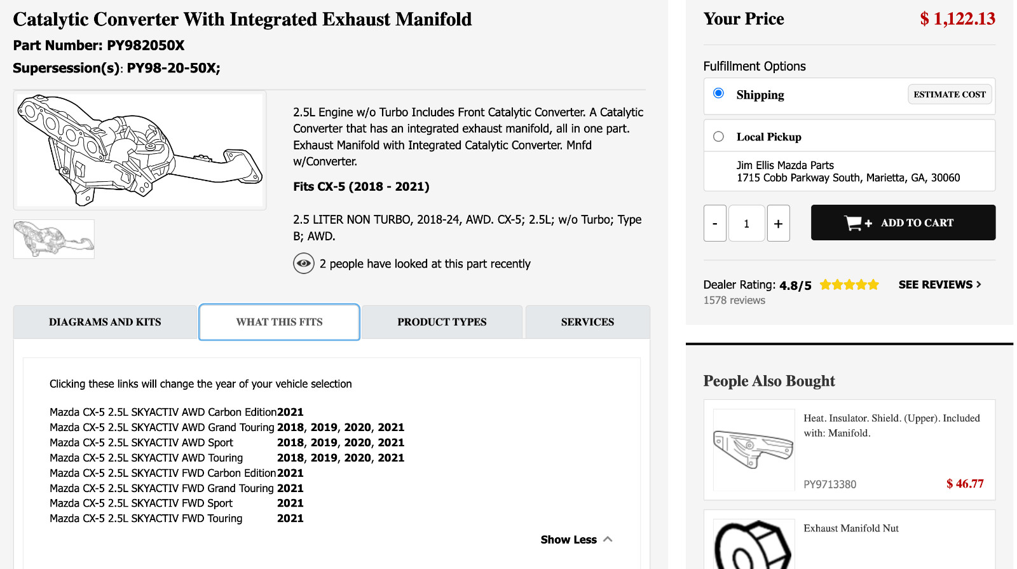Click the quantity input field

coord(746,223)
